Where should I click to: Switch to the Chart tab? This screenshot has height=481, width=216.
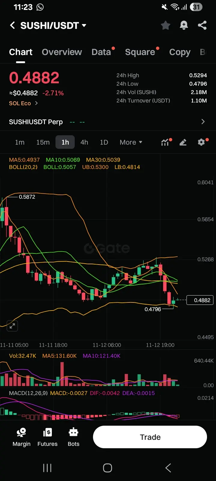tap(21, 52)
